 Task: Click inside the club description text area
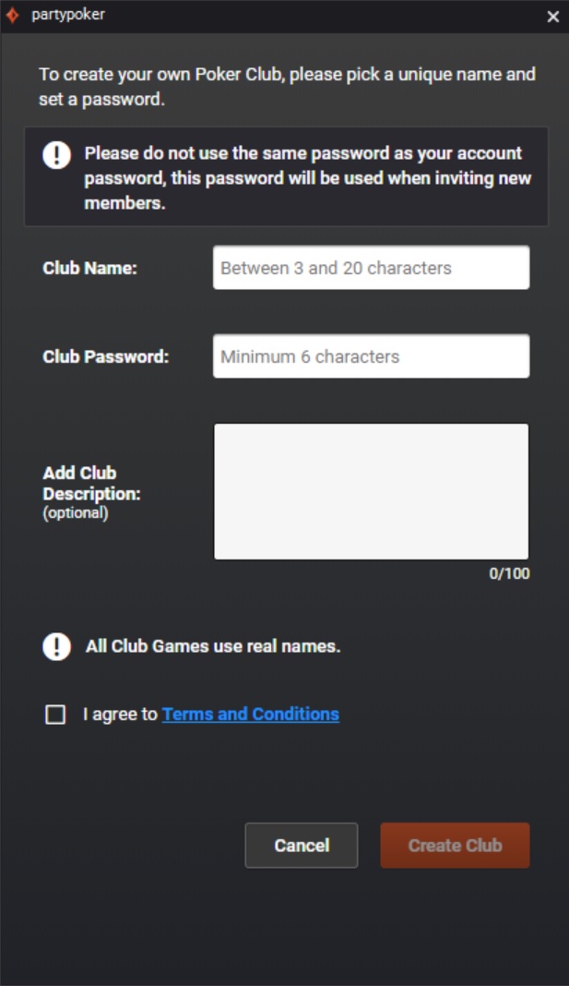click(371, 491)
